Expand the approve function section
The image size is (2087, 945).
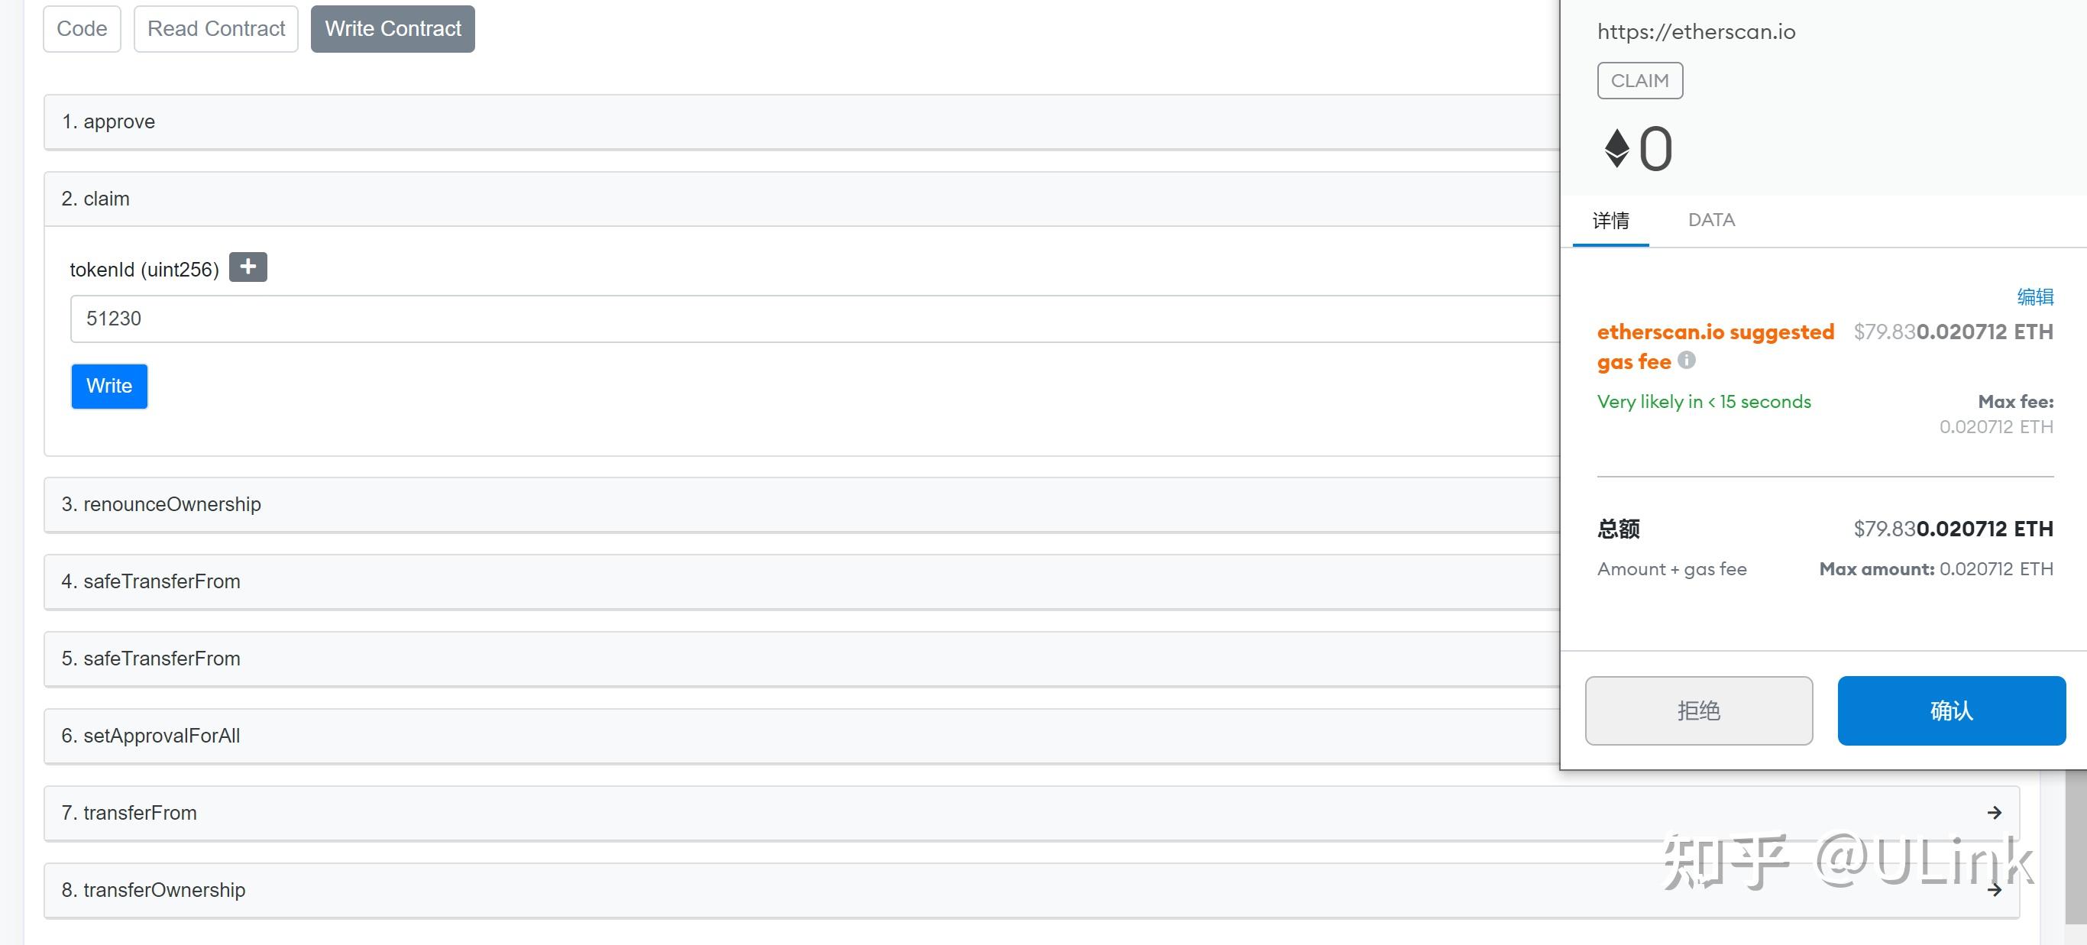pyautogui.click(x=802, y=121)
